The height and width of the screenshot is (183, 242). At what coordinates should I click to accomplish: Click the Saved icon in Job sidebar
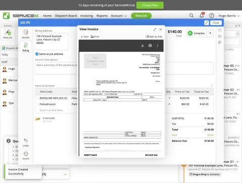26,154
